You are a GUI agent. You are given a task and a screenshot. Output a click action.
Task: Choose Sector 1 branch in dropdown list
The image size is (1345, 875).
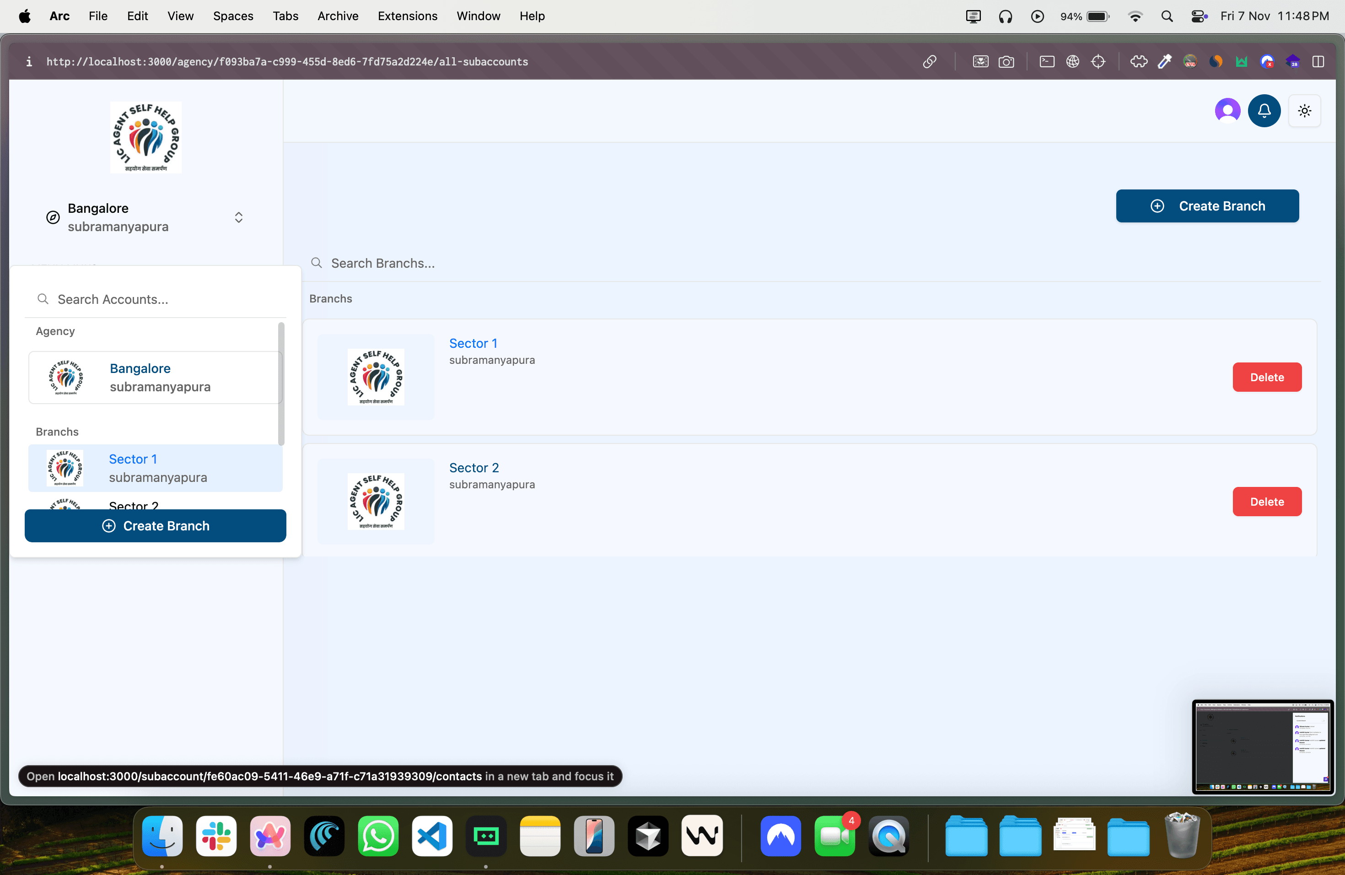[x=155, y=468]
